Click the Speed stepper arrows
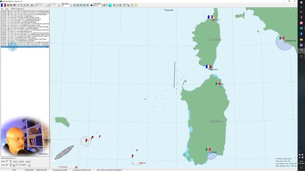This screenshot has width=305, height=171. pos(10,161)
